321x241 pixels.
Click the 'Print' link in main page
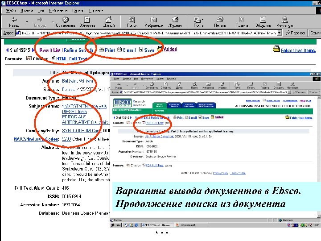click(x=110, y=50)
